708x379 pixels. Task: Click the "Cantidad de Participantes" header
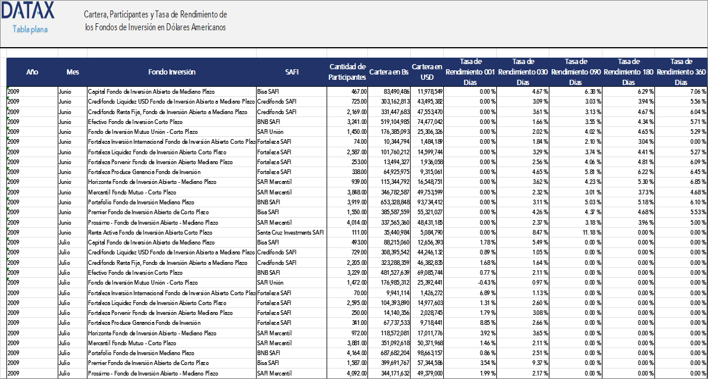click(349, 72)
